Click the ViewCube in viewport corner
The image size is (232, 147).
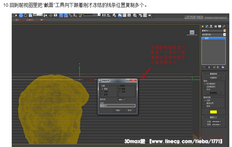pos(192,32)
